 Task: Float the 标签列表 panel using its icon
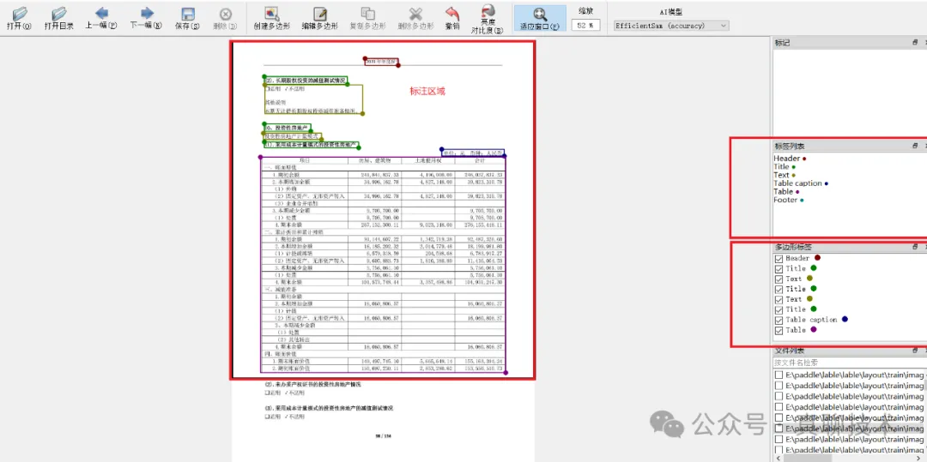[x=915, y=146]
